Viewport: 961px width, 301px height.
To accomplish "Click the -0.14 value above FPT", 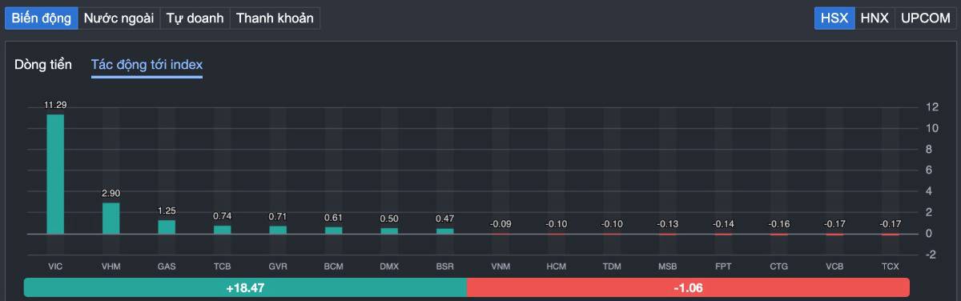I will tap(723, 224).
